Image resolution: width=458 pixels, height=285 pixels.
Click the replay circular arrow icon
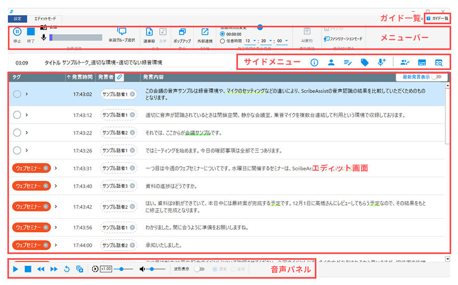click(67, 269)
